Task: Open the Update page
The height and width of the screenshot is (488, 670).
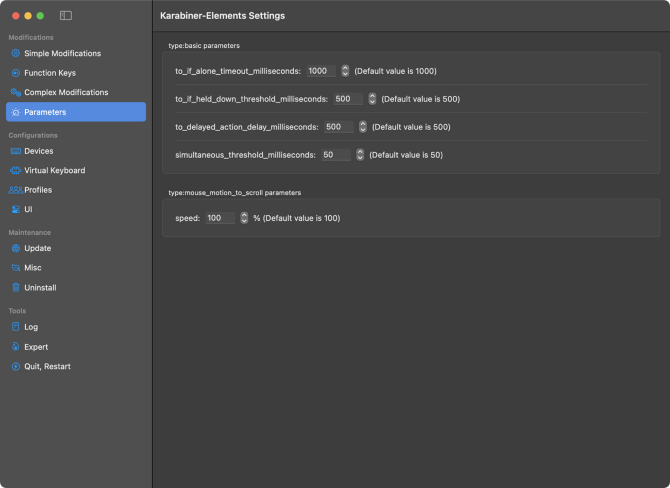Action: pyautogui.click(x=76, y=248)
